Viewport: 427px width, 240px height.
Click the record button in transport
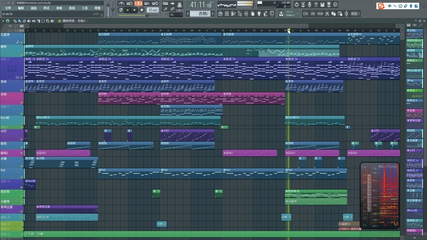[142, 10]
